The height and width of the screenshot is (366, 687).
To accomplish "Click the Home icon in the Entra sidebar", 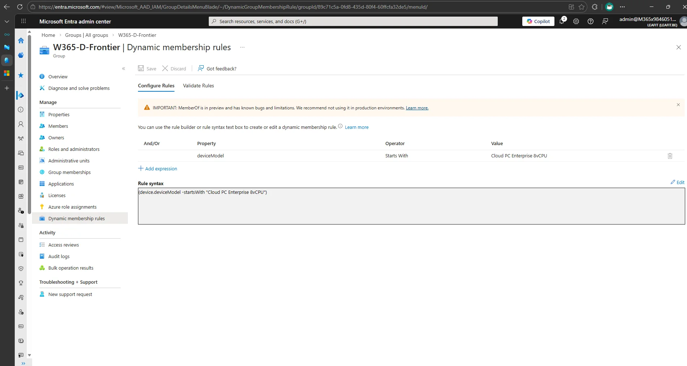I will coord(21,40).
